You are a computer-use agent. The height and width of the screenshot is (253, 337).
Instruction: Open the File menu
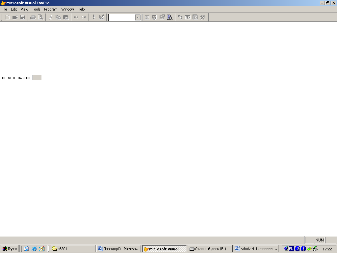click(x=4, y=9)
